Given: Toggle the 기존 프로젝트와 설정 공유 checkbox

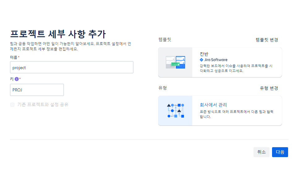Looking at the screenshot, I should pyautogui.click(x=12, y=104).
